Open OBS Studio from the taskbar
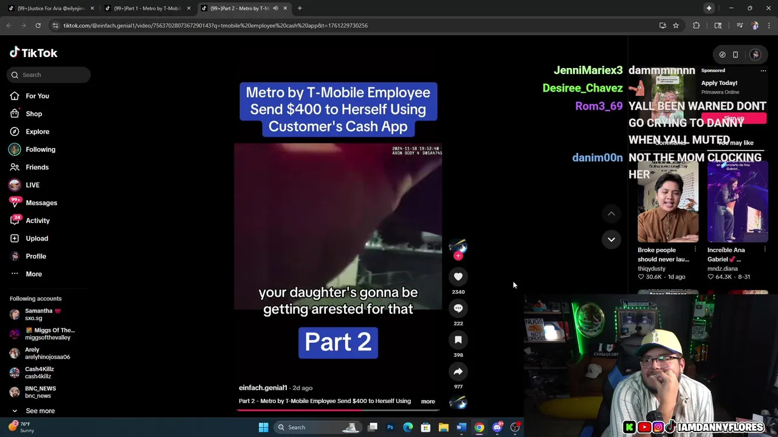Viewport: 778px width, 437px height. point(515,427)
